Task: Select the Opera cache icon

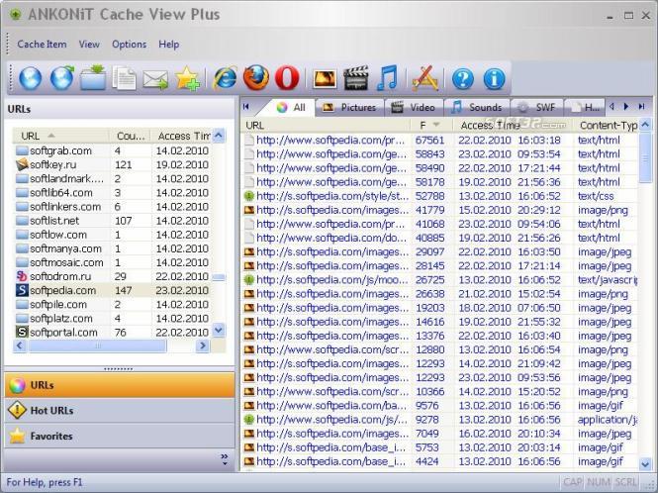Action: coord(287,78)
